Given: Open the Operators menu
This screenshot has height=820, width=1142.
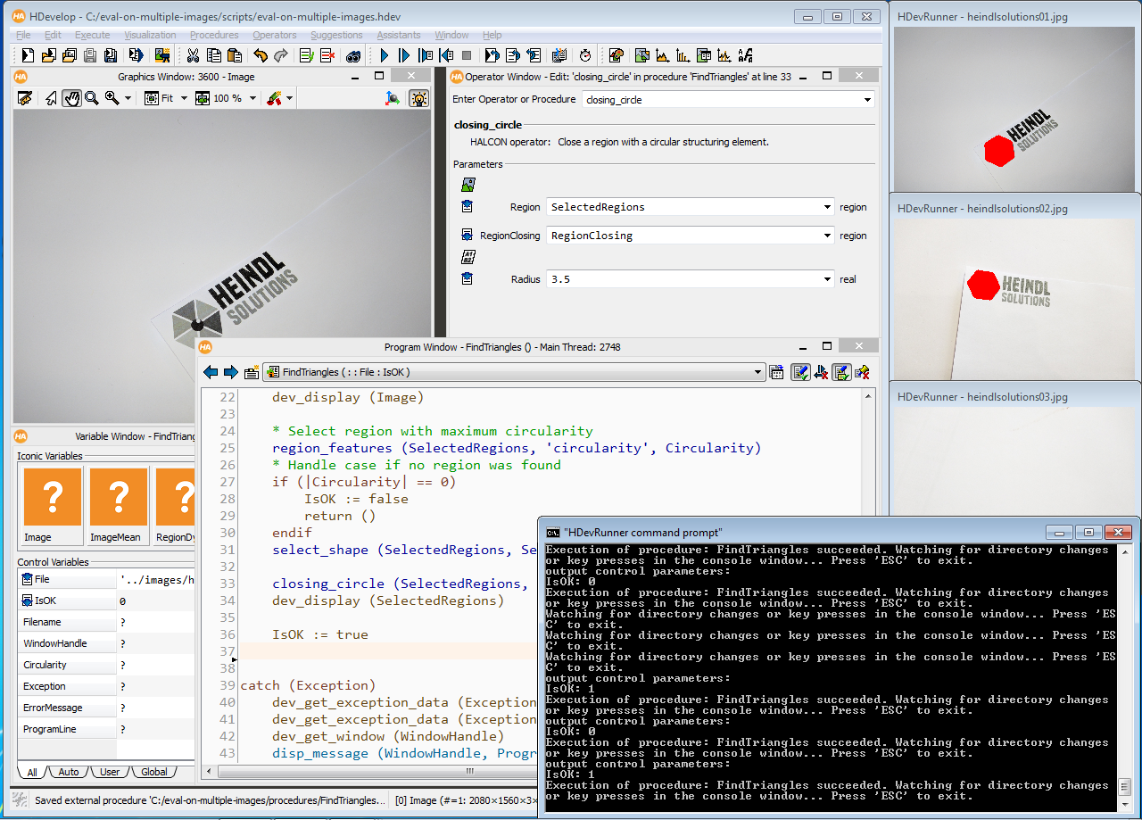Looking at the screenshot, I should (x=274, y=35).
